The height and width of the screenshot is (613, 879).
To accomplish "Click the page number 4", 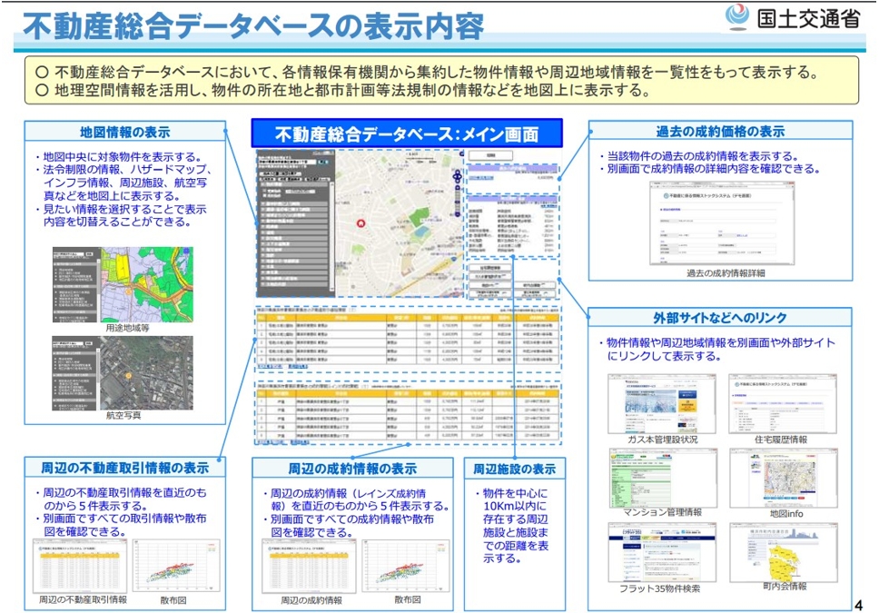I will [x=859, y=605].
